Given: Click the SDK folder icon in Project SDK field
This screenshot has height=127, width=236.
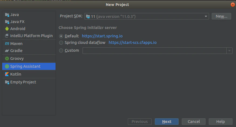Looking at the screenshot, I should 88,17.
